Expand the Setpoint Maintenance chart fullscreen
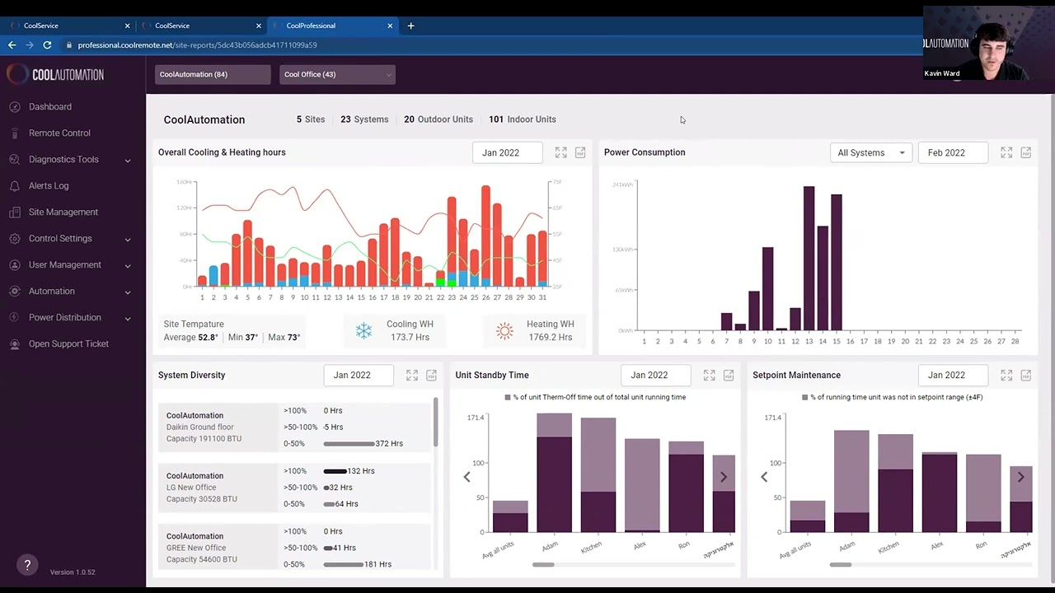The height and width of the screenshot is (593, 1055). [1006, 375]
